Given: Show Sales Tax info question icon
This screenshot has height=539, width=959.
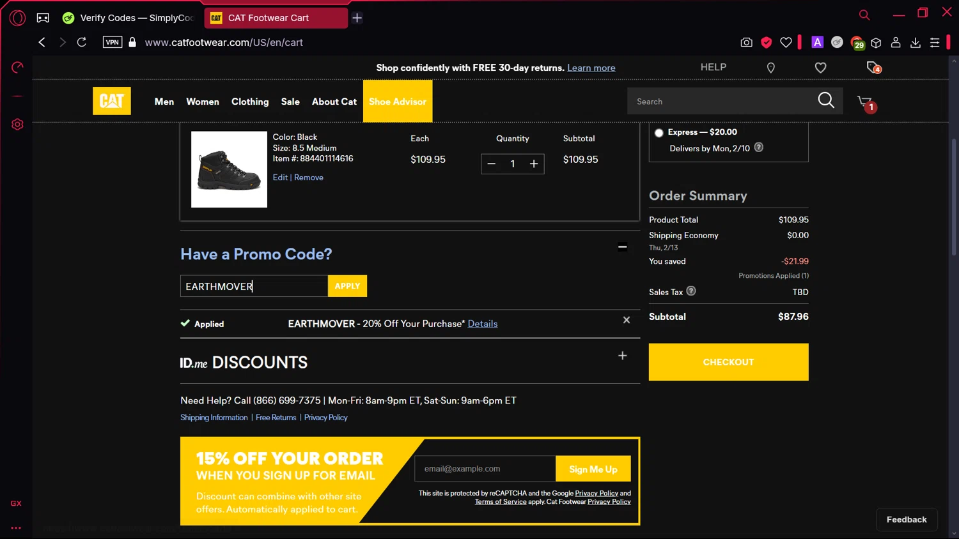Looking at the screenshot, I should pos(691,291).
